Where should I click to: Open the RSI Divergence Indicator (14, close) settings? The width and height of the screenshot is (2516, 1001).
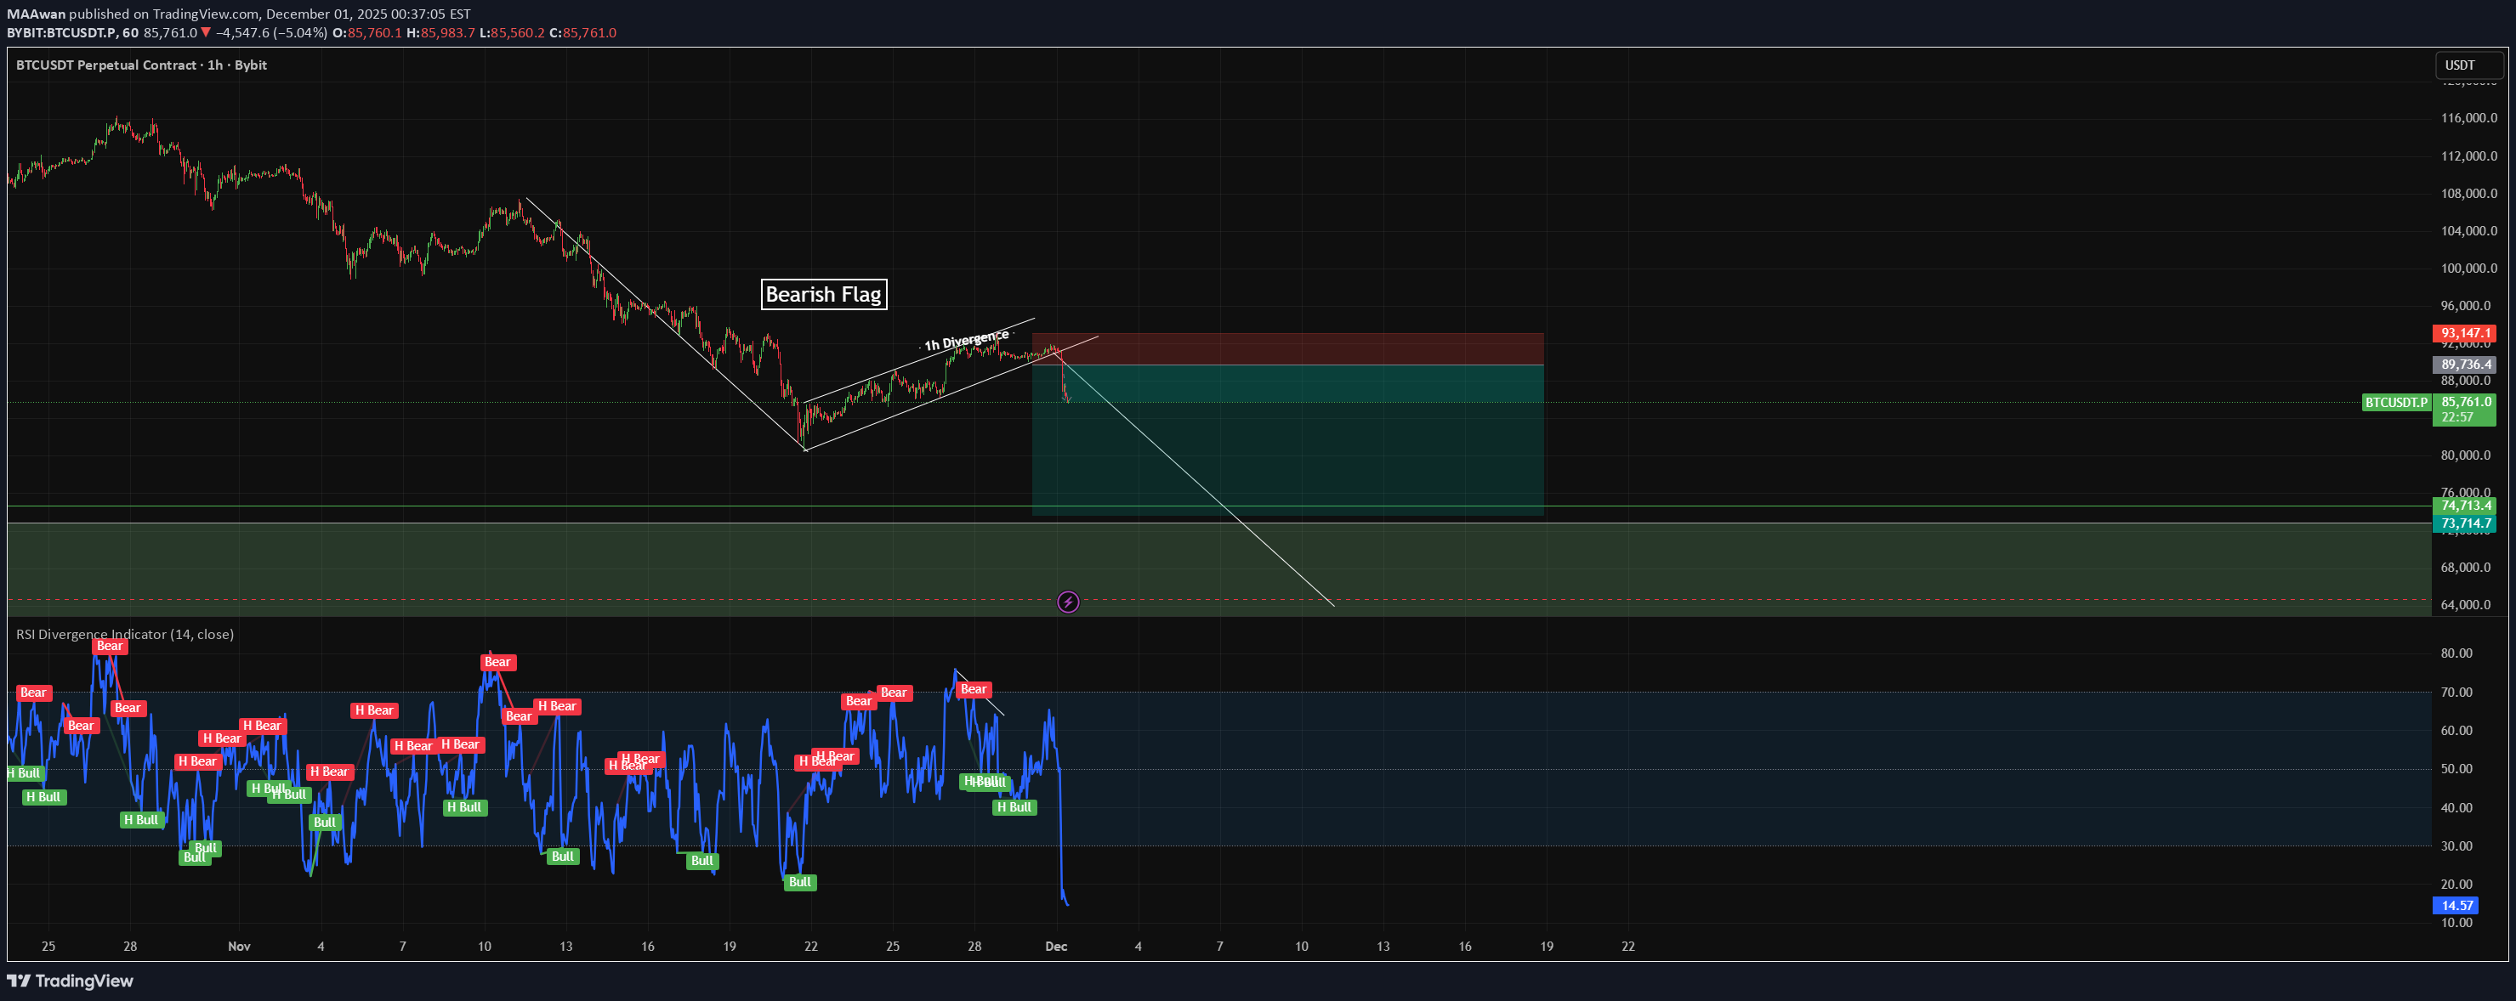124,633
